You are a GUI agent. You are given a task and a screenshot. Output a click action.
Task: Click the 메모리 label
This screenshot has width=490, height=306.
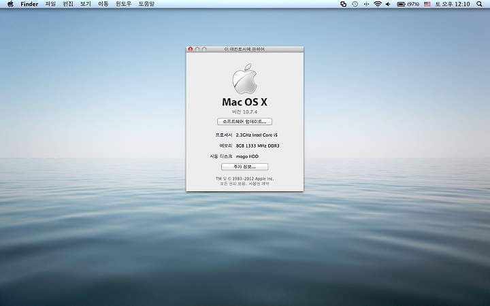pos(226,146)
